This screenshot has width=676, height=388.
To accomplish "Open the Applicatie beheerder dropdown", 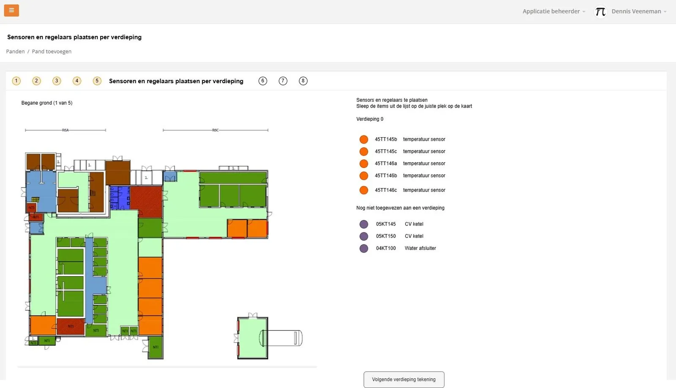I will tap(553, 11).
